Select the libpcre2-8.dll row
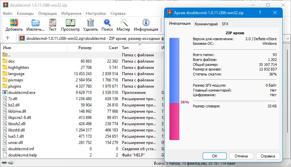Viewport: 291px width, 167px height. coord(83,118)
